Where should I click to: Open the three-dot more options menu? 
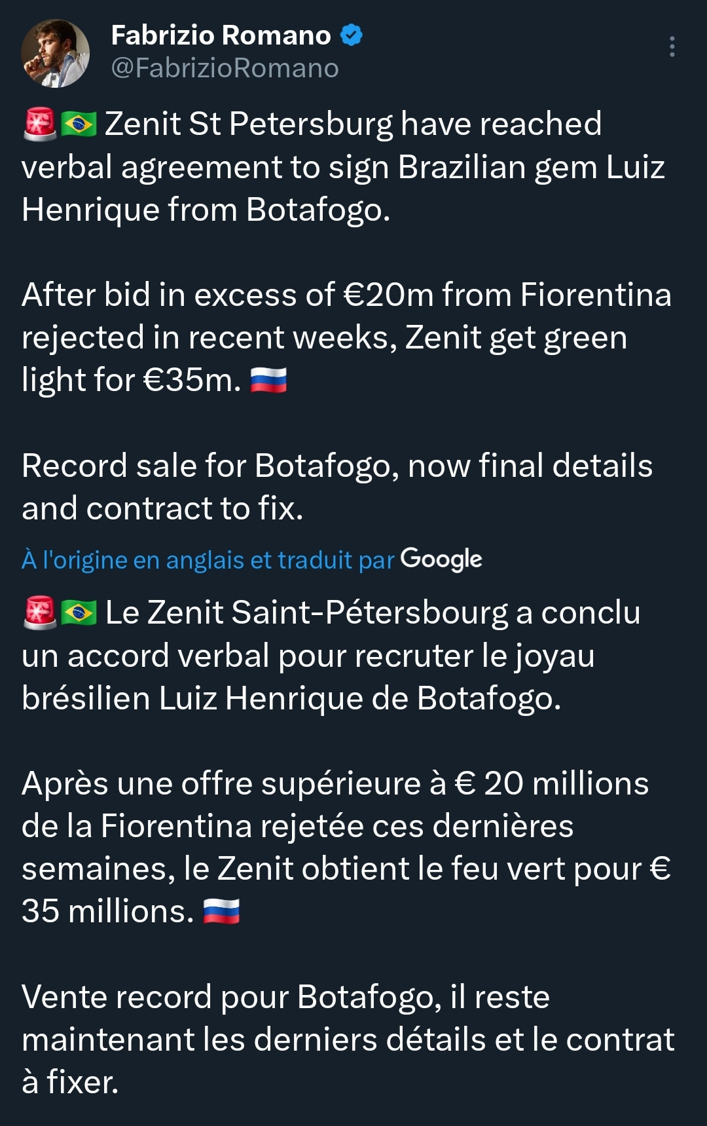(672, 47)
